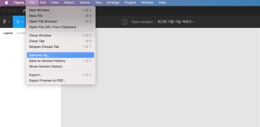Switch to the Layers tab
260x127 pixels.
8,33
